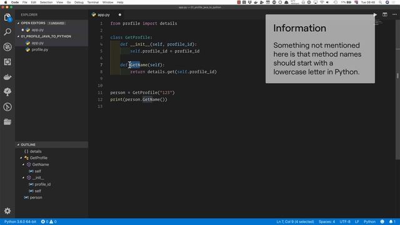
Task: Open app.py in project folder
Action: tap(52, 43)
